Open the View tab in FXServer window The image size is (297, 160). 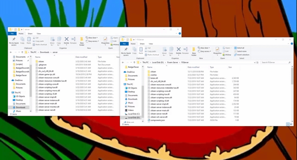pyautogui.click(x=151, y=44)
